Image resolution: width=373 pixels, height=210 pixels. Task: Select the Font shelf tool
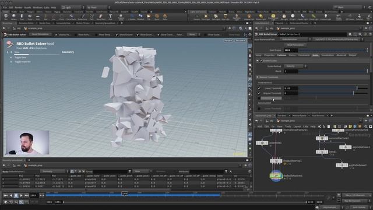point(110,17)
